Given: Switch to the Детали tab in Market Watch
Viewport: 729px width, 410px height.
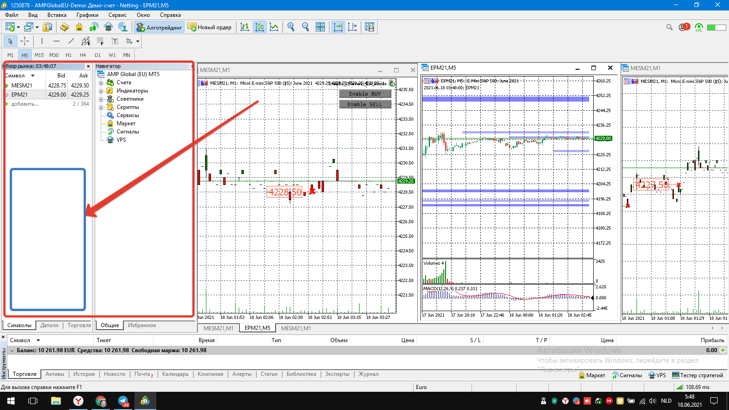Looking at the screenshot, I should (49, 325).
